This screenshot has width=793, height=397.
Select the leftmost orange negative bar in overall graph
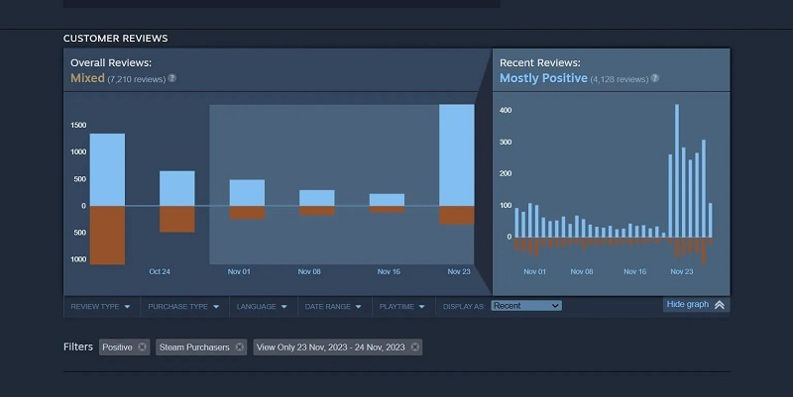[107, 235]
